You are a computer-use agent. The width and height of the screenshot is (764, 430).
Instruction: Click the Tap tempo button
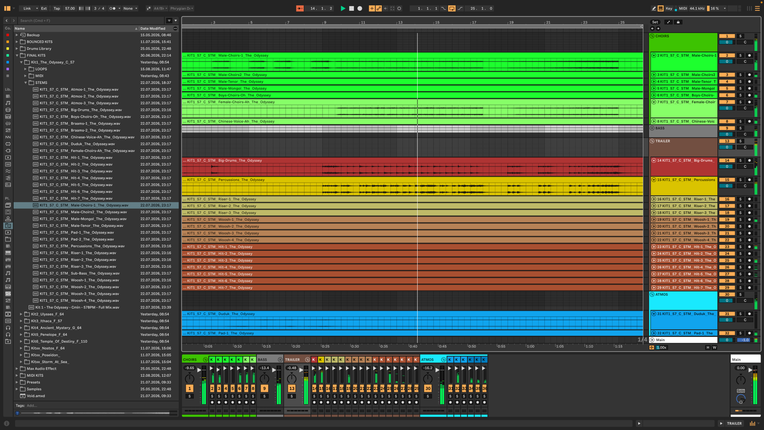56,8
